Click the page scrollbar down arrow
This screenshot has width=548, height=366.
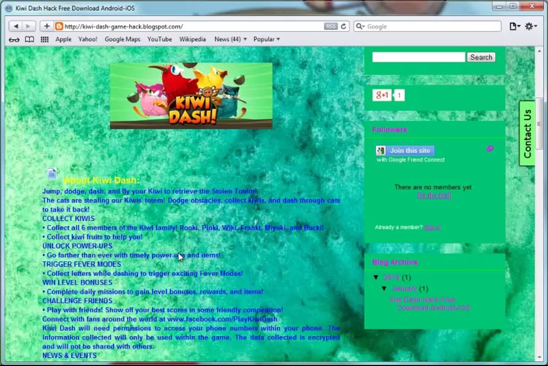[x=539, y=357]
